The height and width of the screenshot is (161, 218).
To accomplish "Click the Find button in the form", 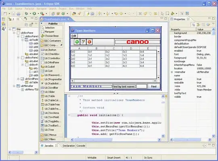I will coord(154,86).
